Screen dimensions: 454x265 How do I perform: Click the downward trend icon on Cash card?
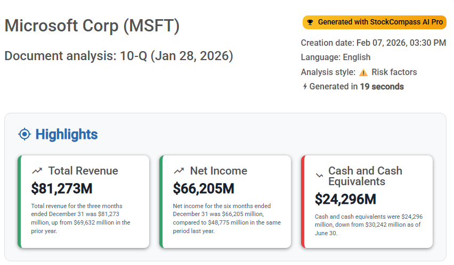[x=320, y=175]
